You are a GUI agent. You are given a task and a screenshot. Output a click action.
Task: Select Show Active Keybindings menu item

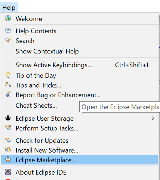[x=79, y=65]
